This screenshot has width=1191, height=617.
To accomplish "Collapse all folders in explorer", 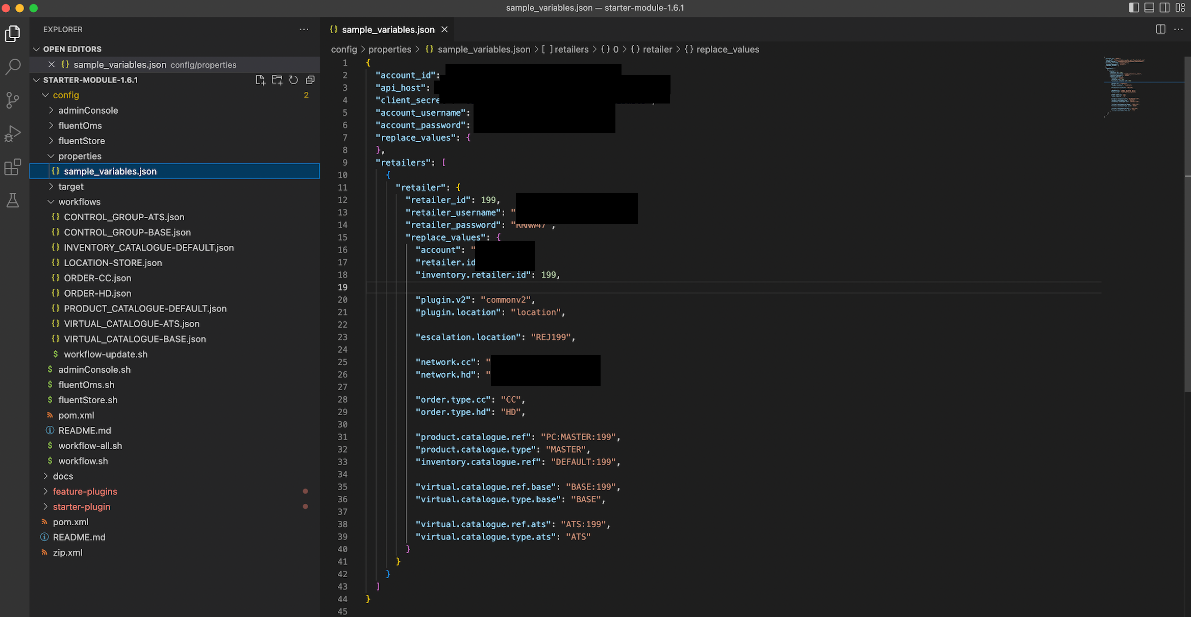I will click(310, 80).
